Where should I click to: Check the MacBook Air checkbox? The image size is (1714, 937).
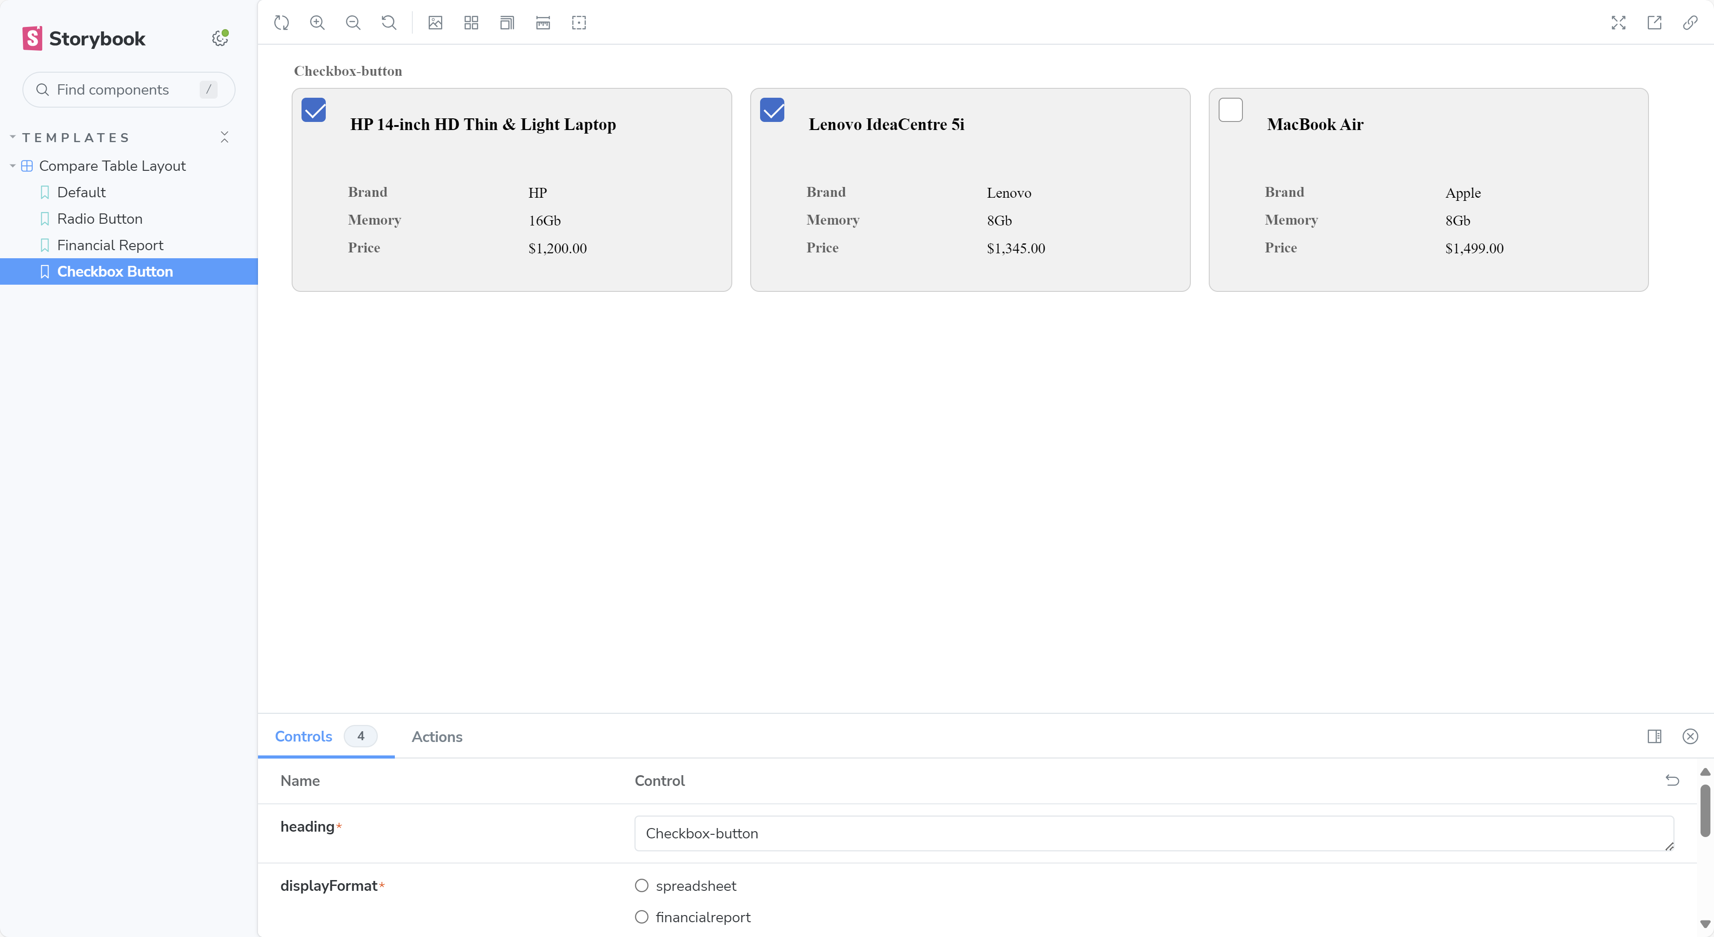(x=1230, y=110)
